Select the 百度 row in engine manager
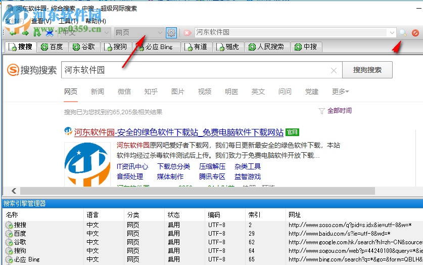423x265 pixels. 213,234
